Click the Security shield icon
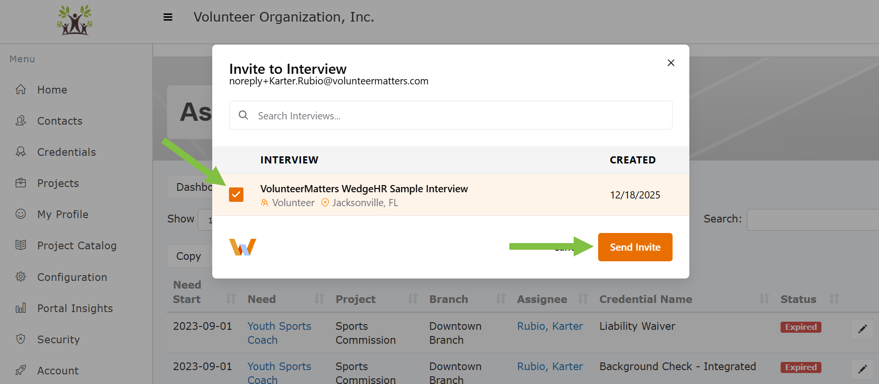 pos(21,339)
